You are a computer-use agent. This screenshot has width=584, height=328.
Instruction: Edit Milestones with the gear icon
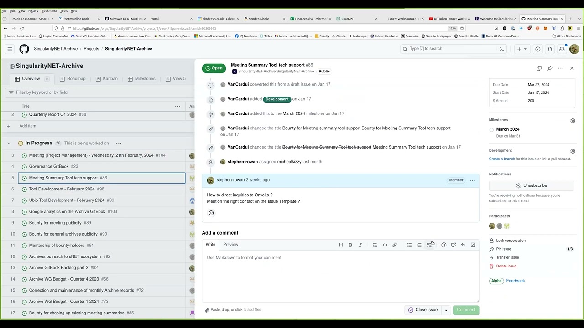573,121
